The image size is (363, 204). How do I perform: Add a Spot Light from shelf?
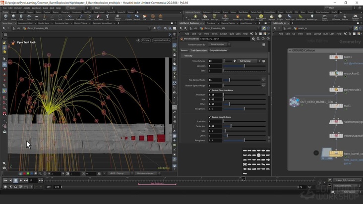coord(204,16)
